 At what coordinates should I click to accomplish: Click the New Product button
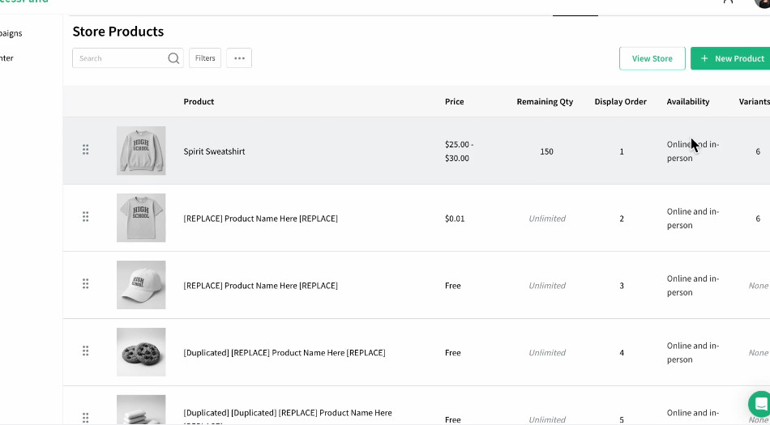[730, 58]
